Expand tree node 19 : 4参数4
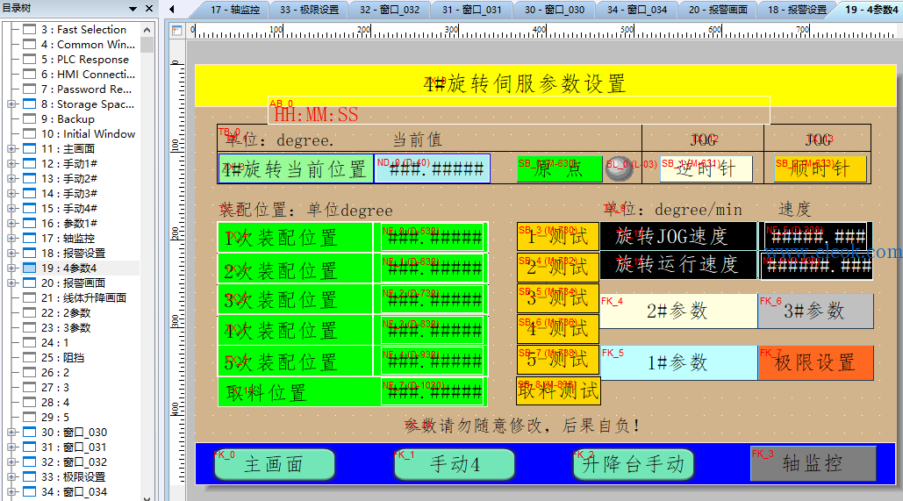903x501 pixels. click(x=11, y=268)
